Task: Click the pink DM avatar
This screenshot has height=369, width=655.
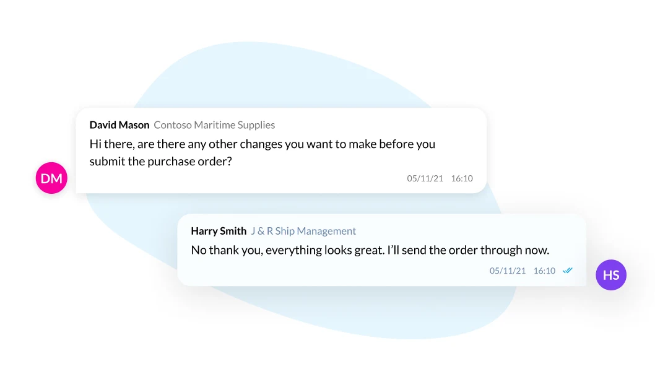Action: [51, 178]
